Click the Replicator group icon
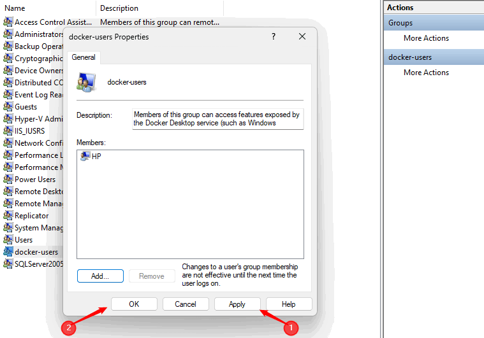This screenshot has width=484, height=338. [8, 216]
